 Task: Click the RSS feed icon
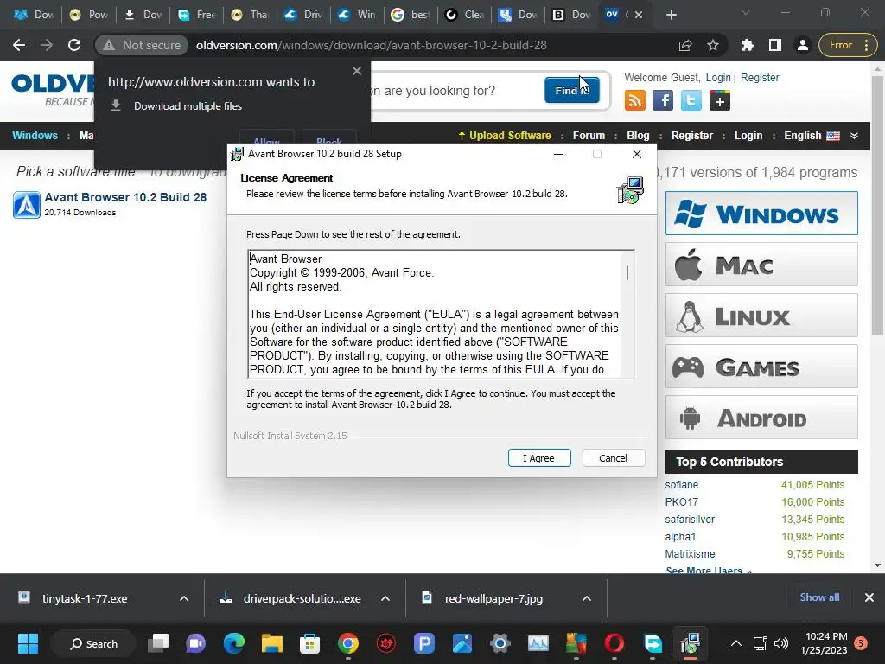click(635, 101)
